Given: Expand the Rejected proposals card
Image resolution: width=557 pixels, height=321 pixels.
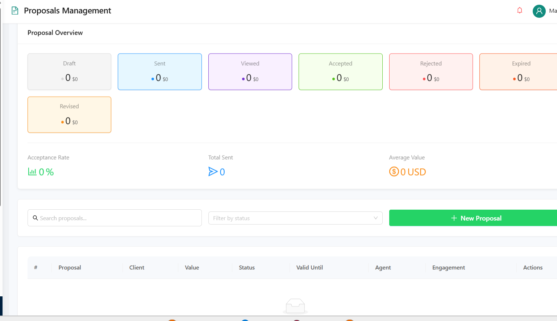Looking at the screenshot, I should click(431, 71).
